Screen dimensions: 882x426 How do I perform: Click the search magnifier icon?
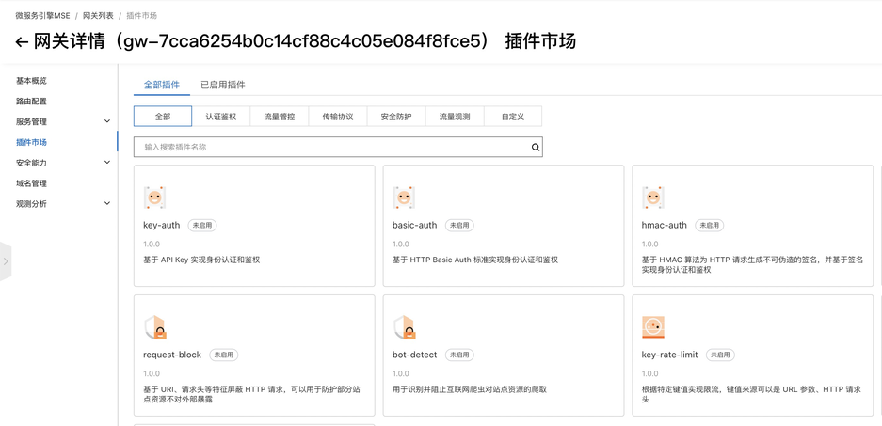pos(536,148)
